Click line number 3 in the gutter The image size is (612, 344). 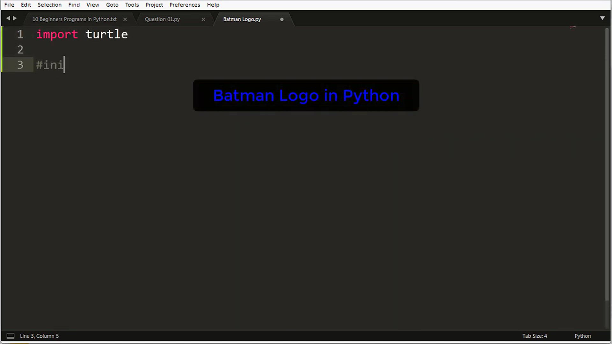click(x=20, y=65)
